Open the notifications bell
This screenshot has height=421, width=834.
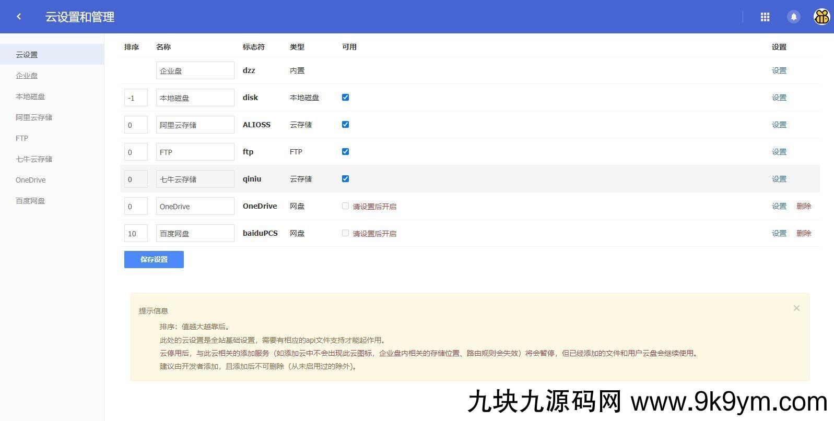pos(793,17)
